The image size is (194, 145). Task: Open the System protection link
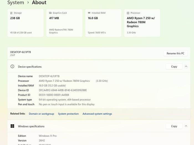[x=68, y=114]
